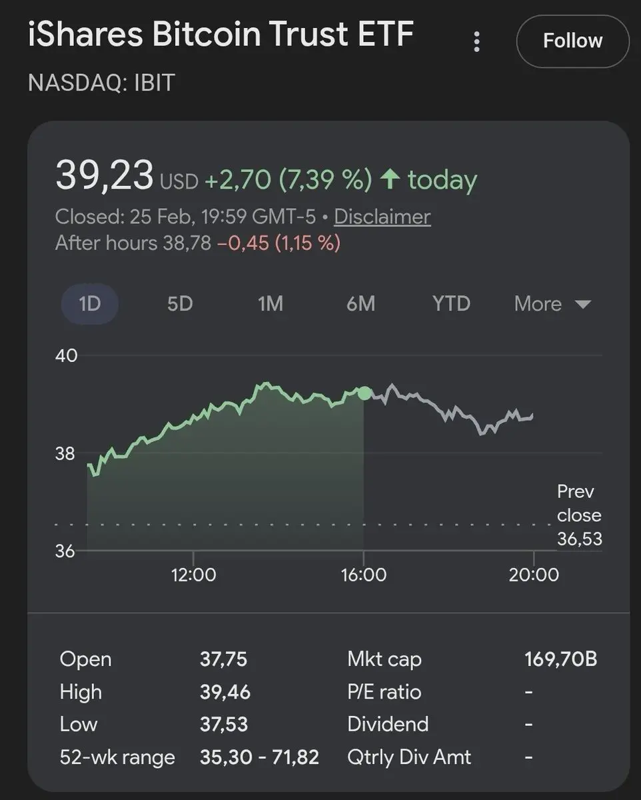Show the YTD chart range
Image resolution: width=641 pixels, height=800 pixels.
coord(451,304)
